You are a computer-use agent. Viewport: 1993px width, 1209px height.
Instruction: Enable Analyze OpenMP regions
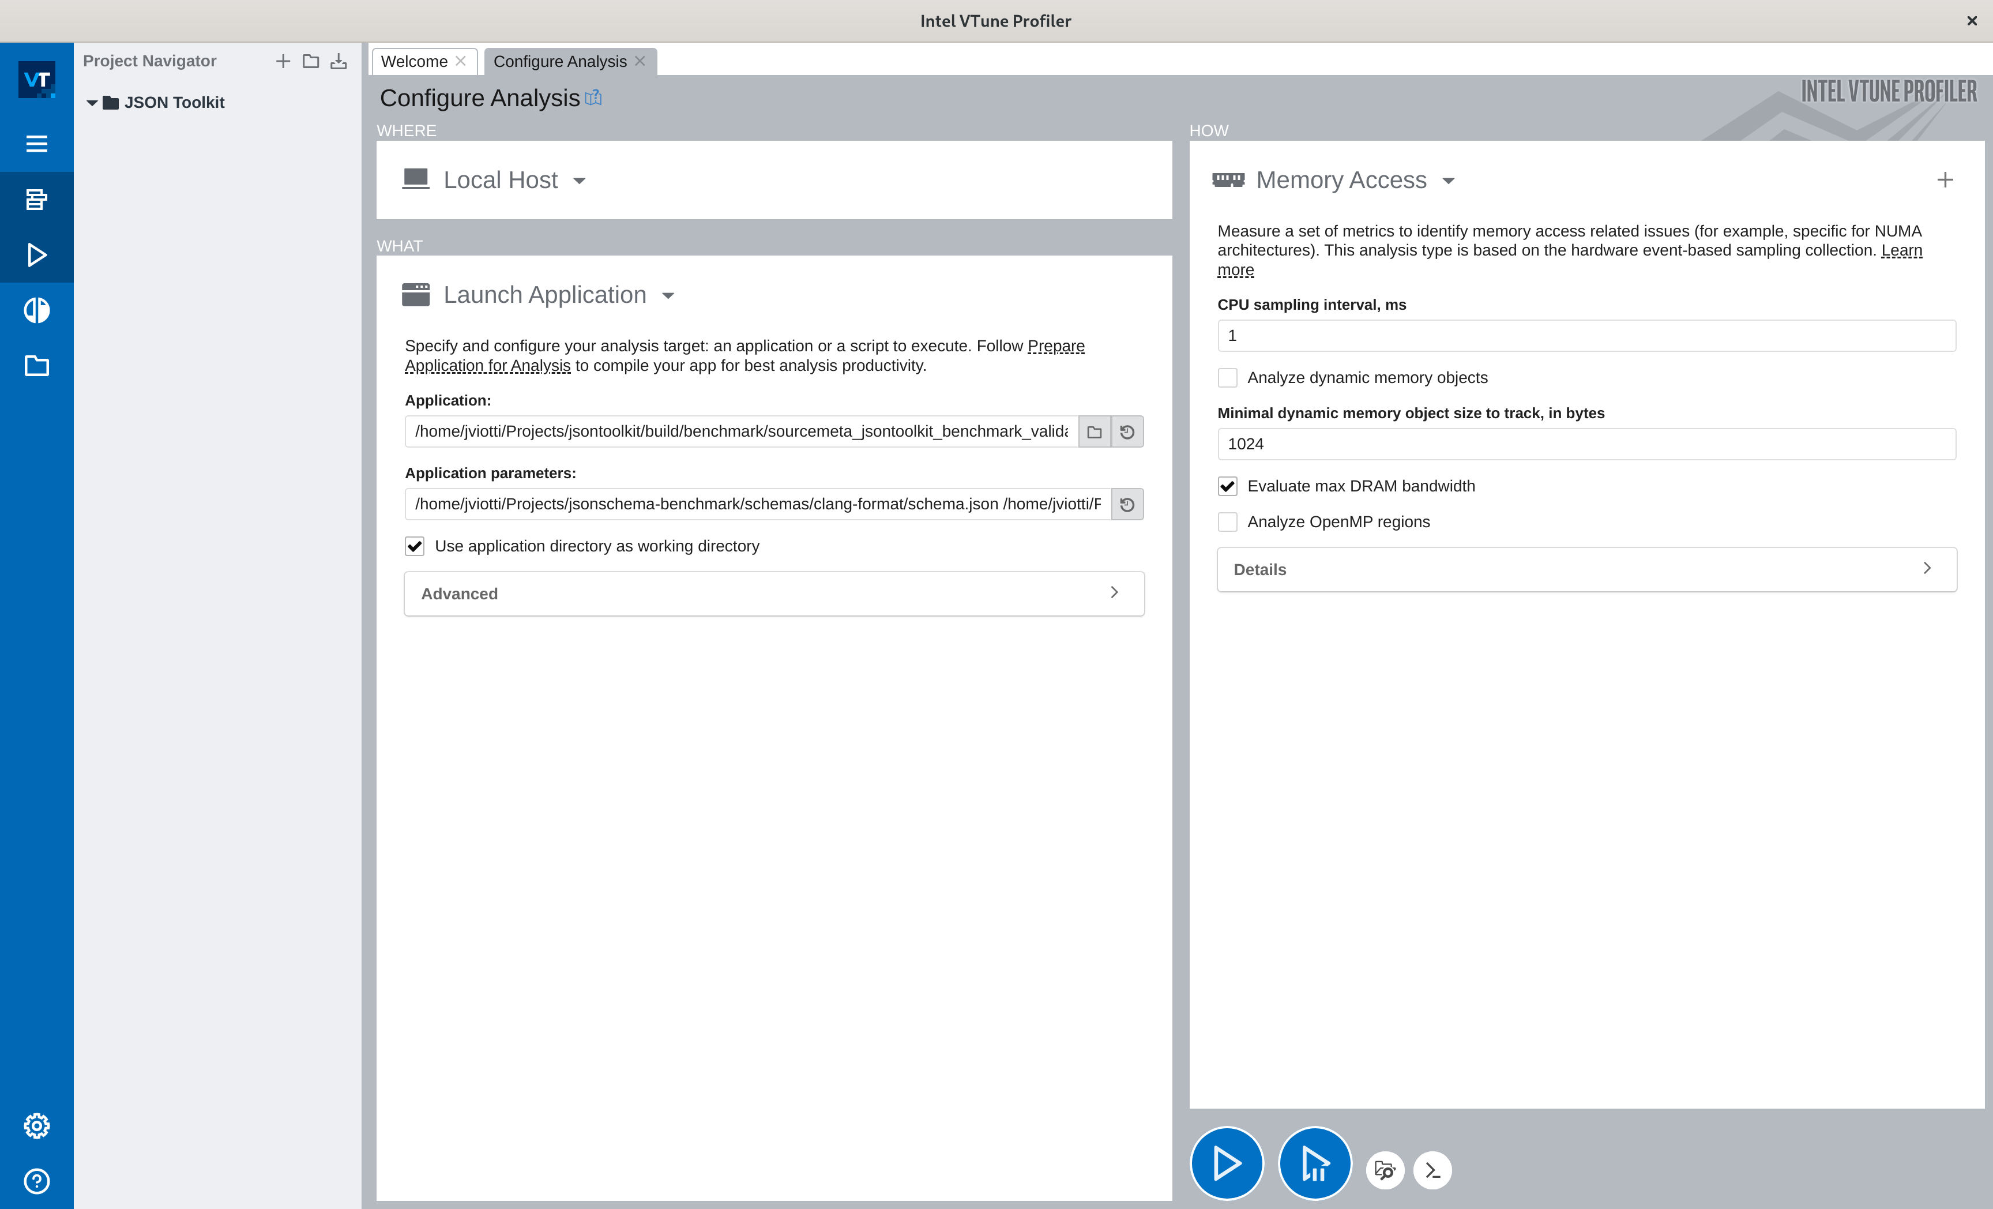coord(1228,522)
